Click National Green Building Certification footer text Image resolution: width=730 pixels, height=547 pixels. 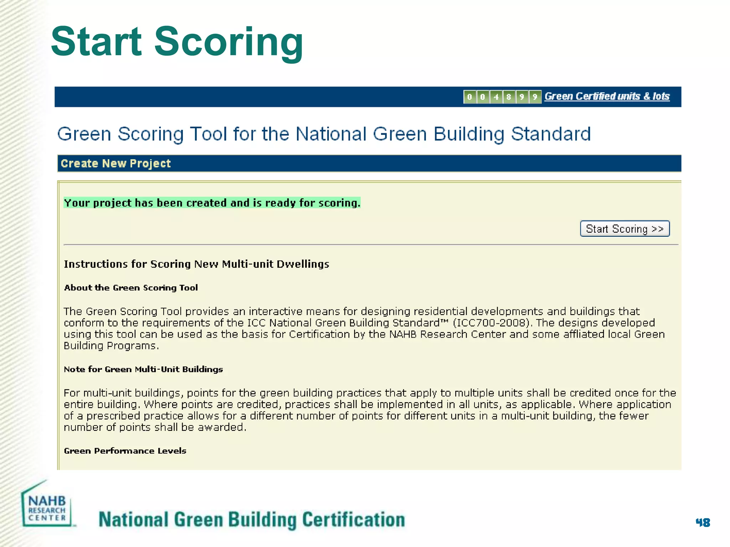[252, 520]
